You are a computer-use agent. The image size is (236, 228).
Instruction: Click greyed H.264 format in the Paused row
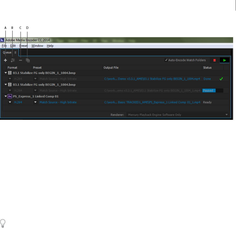click(18, 90)
